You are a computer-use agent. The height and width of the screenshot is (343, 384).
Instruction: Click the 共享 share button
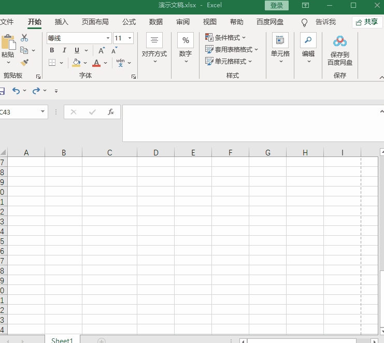[x=367, y=22]
